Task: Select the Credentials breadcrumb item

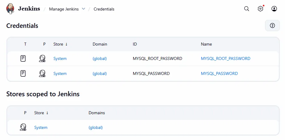Action: (x=104, y=9)
